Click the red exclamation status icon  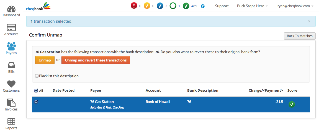pos(134,6)
